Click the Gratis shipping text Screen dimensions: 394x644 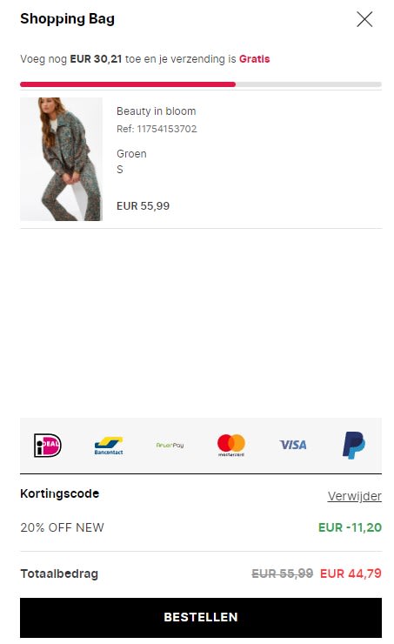pyautogui.click(x=255, y=58)
